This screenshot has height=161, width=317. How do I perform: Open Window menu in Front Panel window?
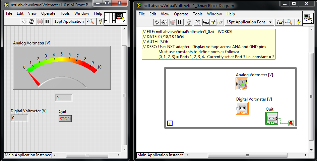pos(82,13)
